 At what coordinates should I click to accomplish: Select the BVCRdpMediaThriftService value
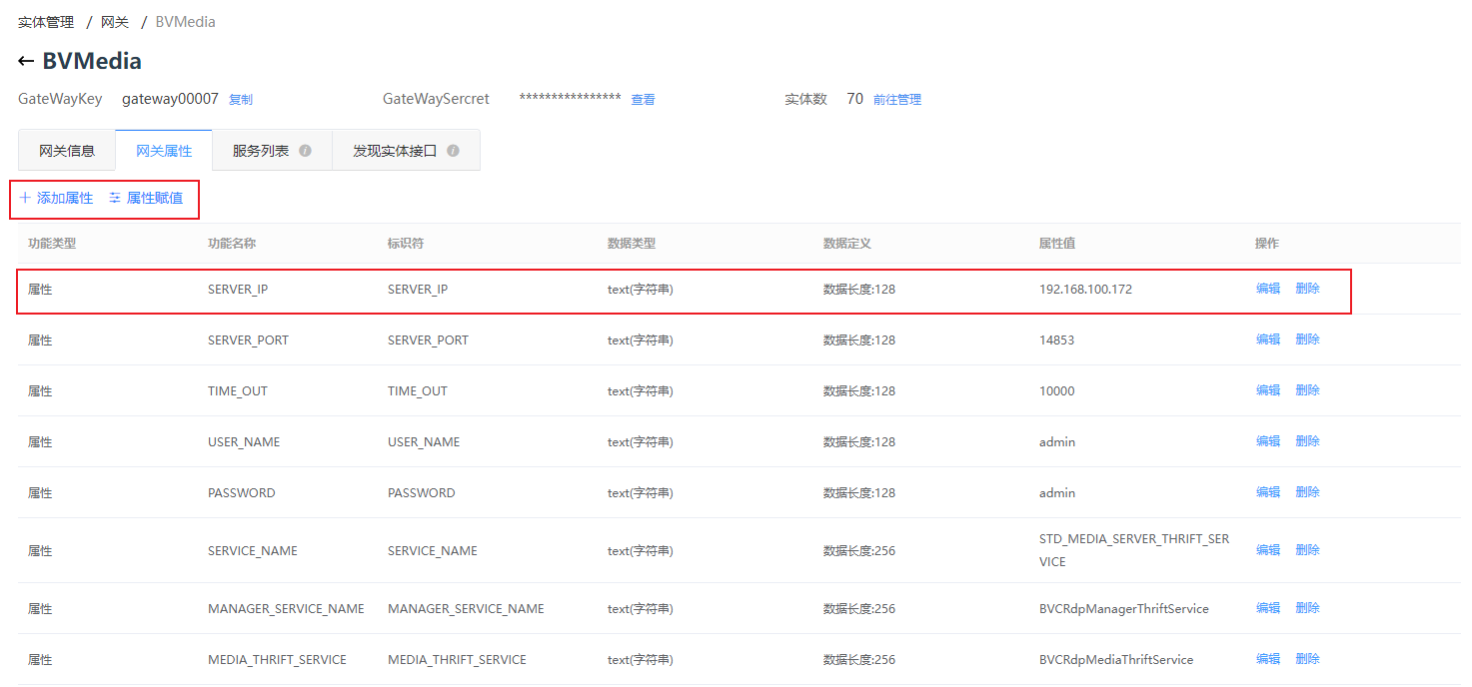[x=1116, y=660]
